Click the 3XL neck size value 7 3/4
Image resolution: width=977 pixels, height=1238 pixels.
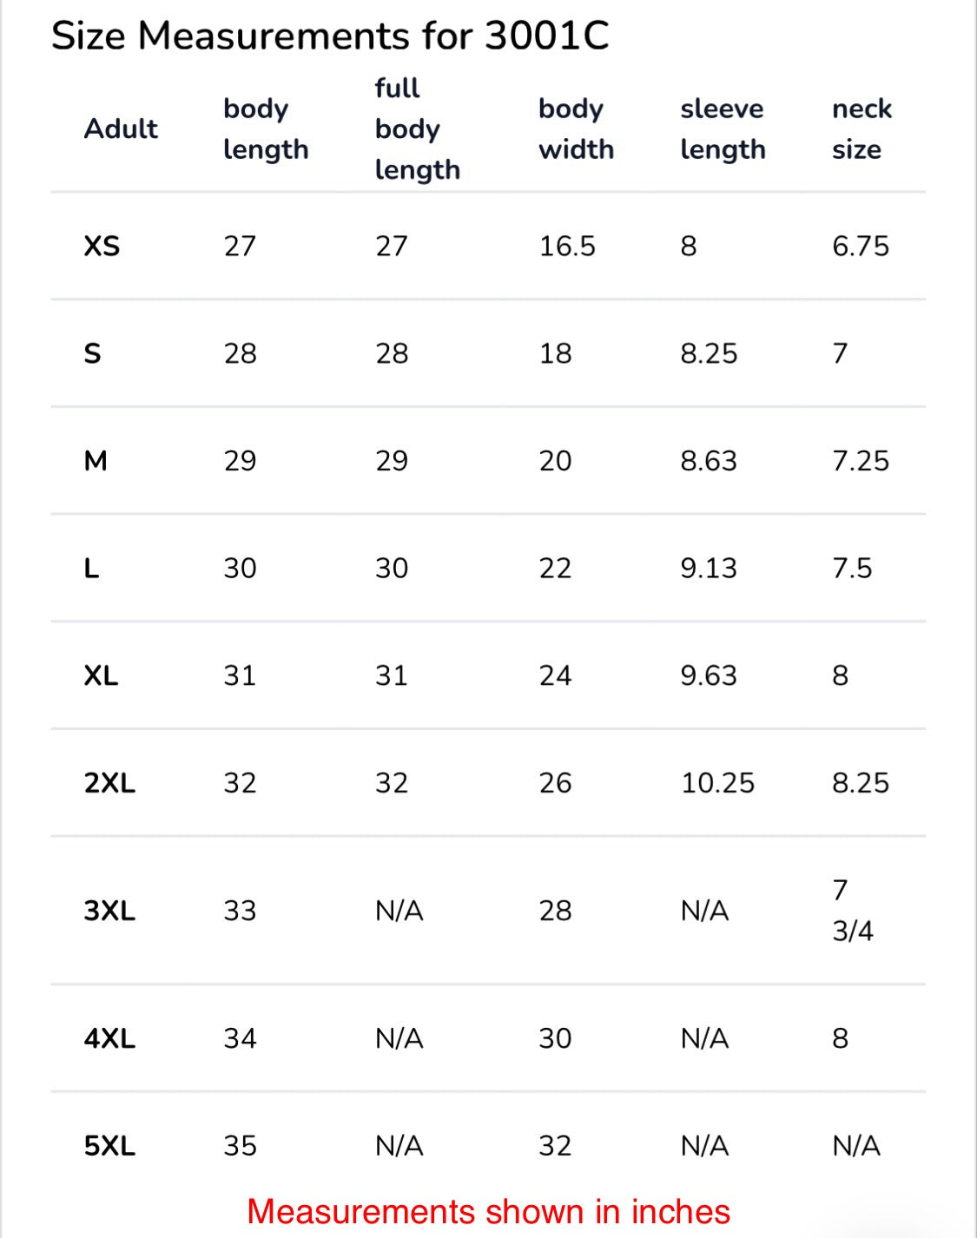pyautogui.click(x=852, y=911)
